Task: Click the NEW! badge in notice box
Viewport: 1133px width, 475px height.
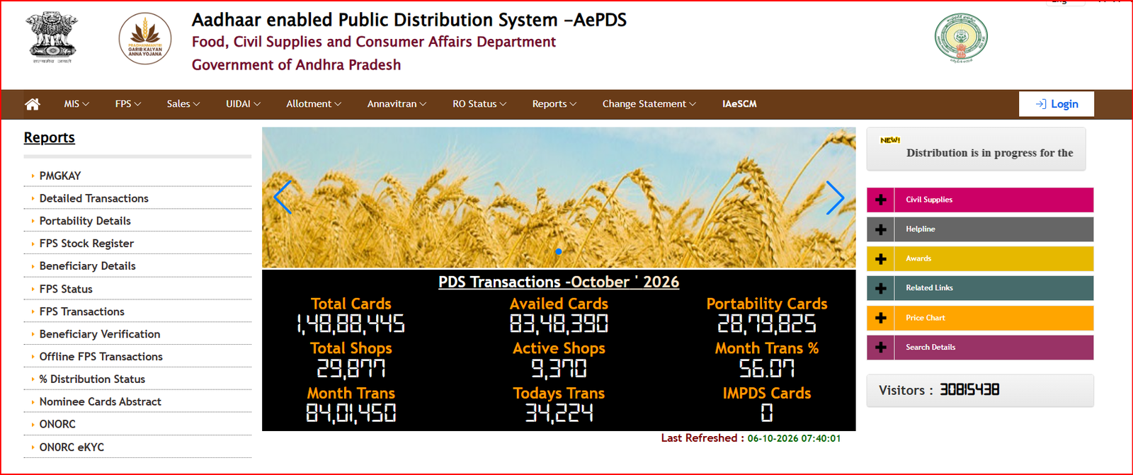Action: 890,140
